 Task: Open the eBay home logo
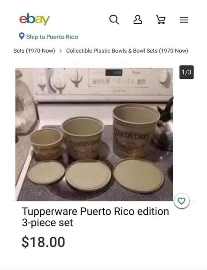34,19
